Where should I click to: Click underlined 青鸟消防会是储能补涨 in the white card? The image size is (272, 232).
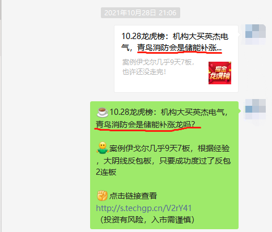(179, 48)
